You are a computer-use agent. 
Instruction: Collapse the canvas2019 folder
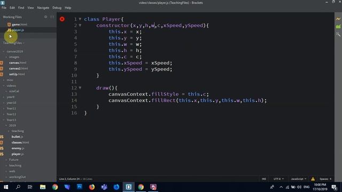coord(4,52)
